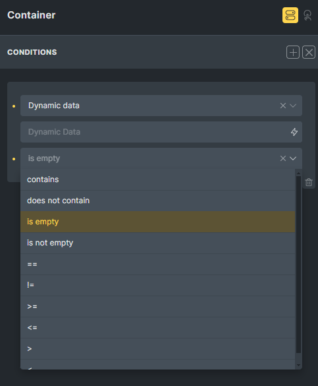Viewport: 318px width, 386px height.
Task: Expand the Dynamic data dropdown chevron
Action: (x=293, y=106)
